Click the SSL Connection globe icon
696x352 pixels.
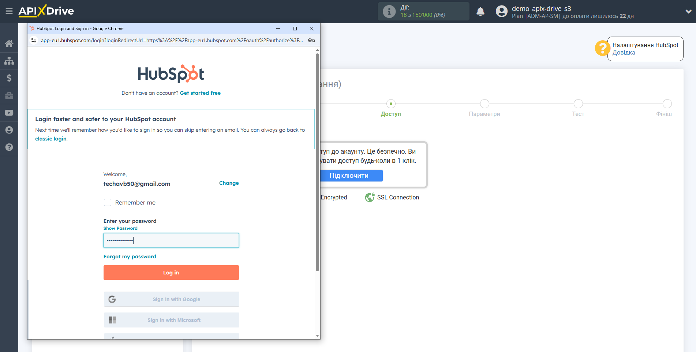coord(370,197)
